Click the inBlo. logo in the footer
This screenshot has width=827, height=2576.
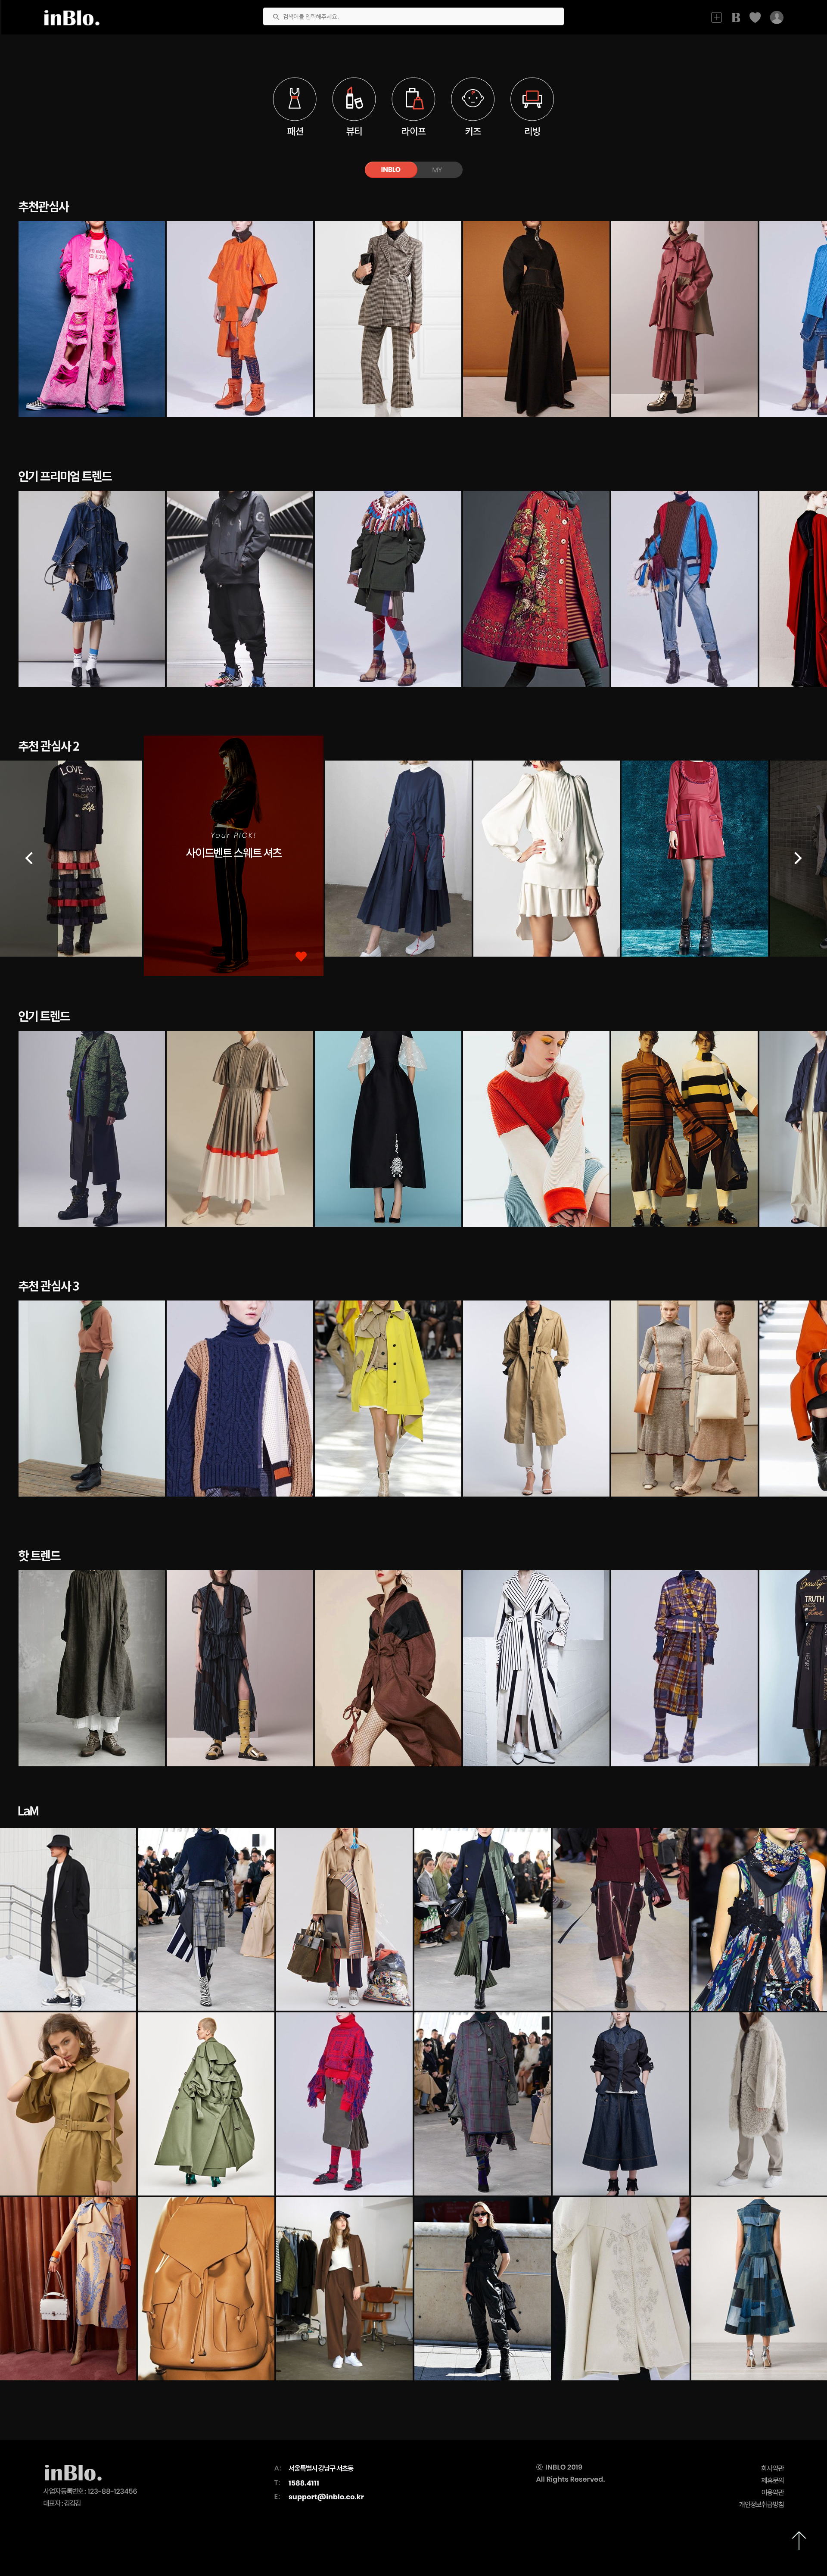click(x=72, y=2472)
